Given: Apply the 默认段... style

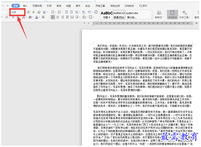Looking at the screenshot, I should (132, 15).
